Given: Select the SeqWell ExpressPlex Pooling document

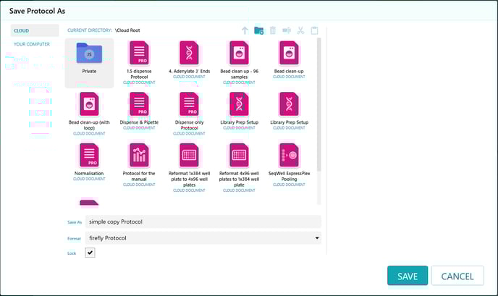Looking at the screenshot, I should pos(289,165).
